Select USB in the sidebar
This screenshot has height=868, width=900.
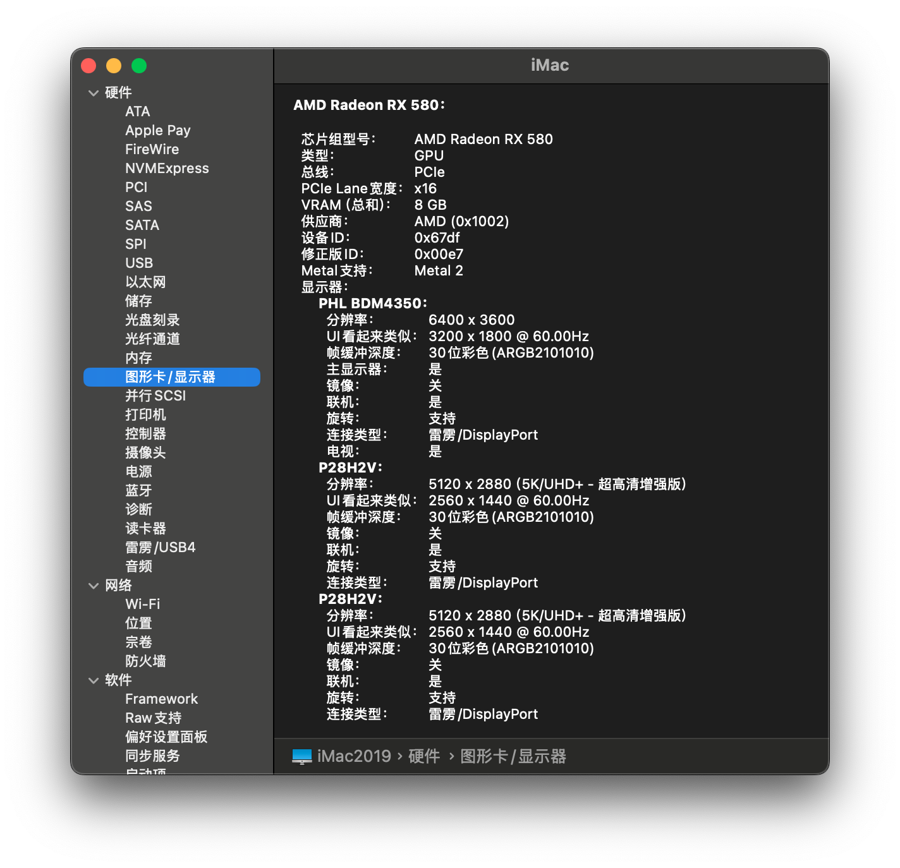139,263
